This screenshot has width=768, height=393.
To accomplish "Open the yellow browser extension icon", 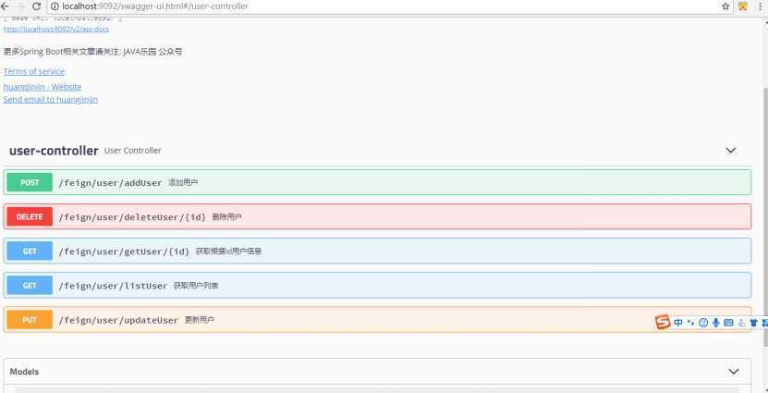I will click(743, 6).
